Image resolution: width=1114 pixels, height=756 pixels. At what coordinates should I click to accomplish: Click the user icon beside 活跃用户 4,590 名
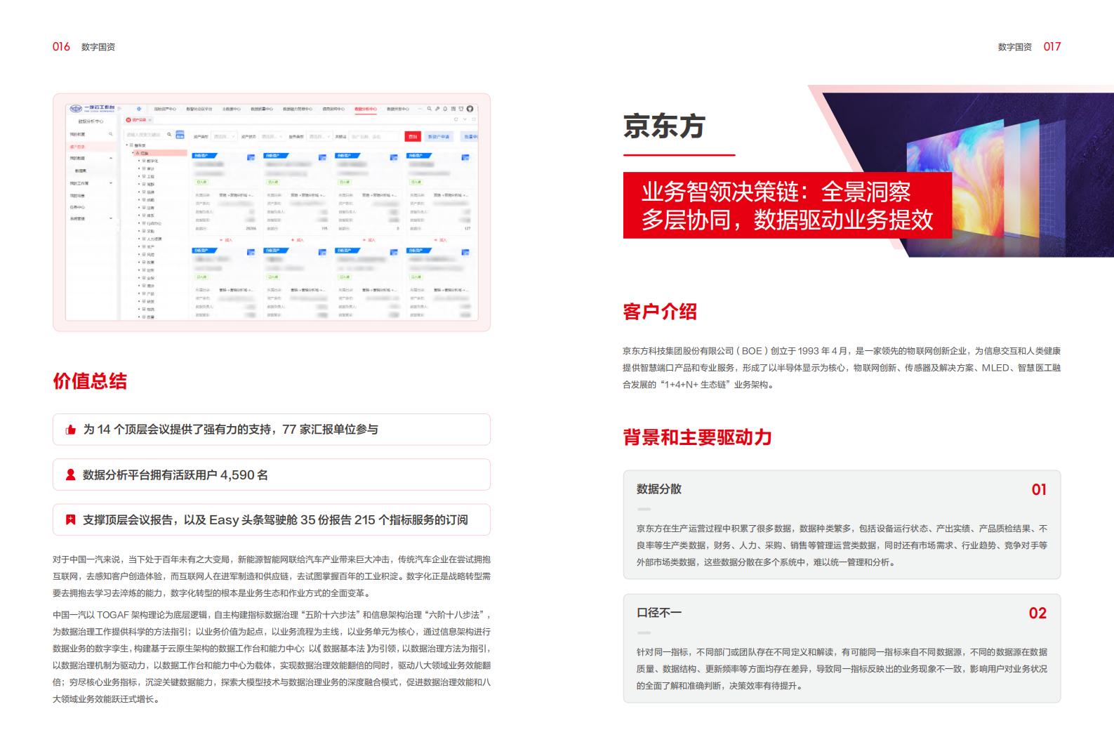[x=70, y=475]
